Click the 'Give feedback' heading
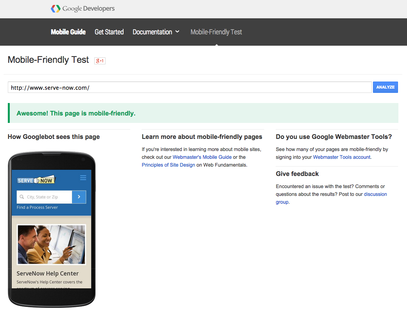The height and width of the screenshot is (311, 407). (297, 174)
